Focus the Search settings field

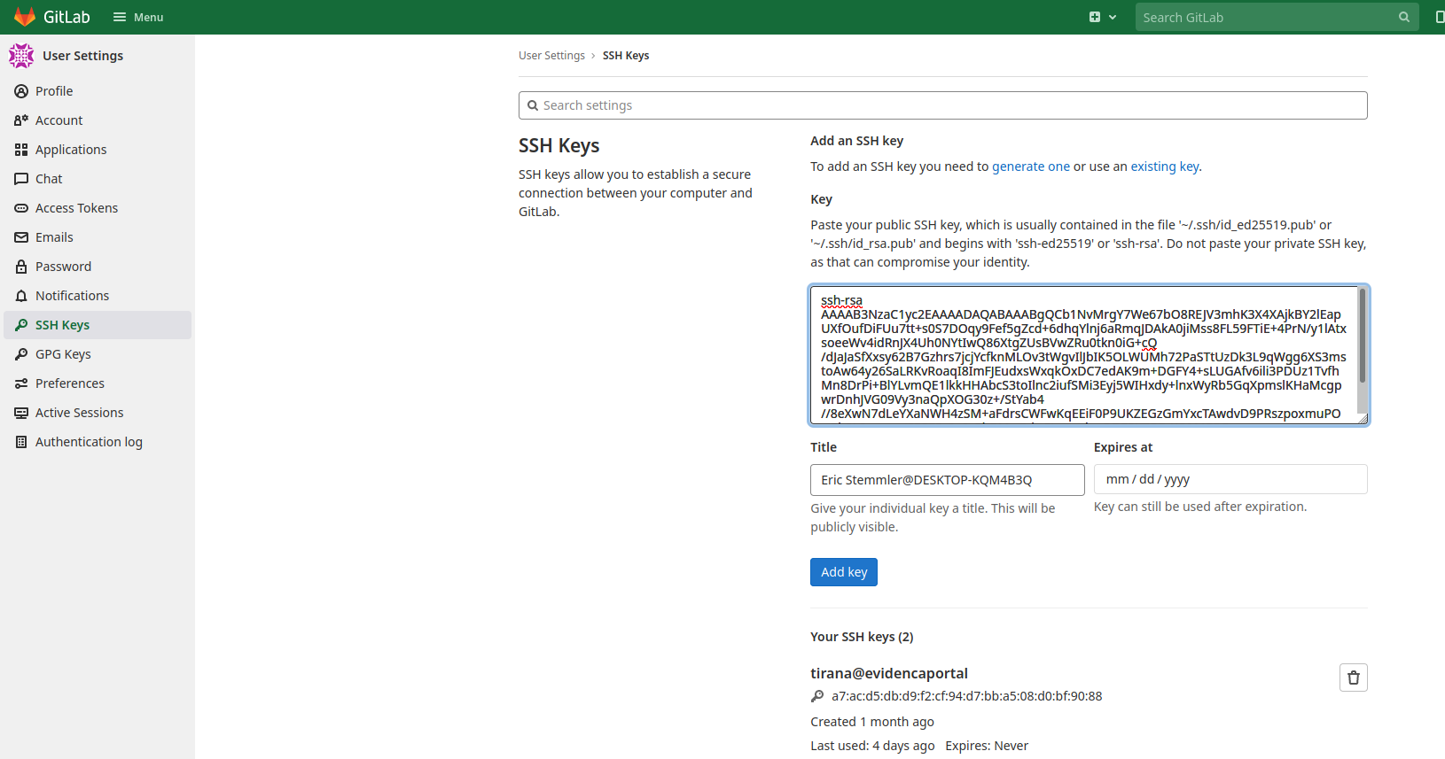tap(942, 105)
